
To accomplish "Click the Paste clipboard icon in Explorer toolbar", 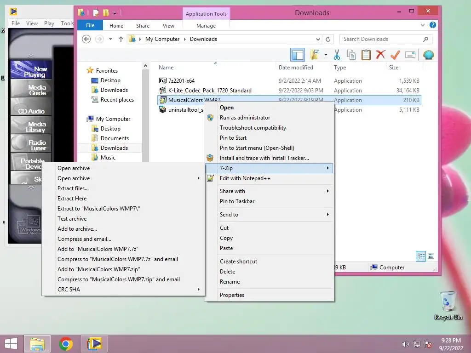I will [x=366, y=55].
